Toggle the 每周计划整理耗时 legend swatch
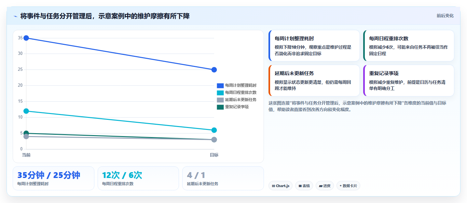Viewport: 467px width, 203px height. 220,85
